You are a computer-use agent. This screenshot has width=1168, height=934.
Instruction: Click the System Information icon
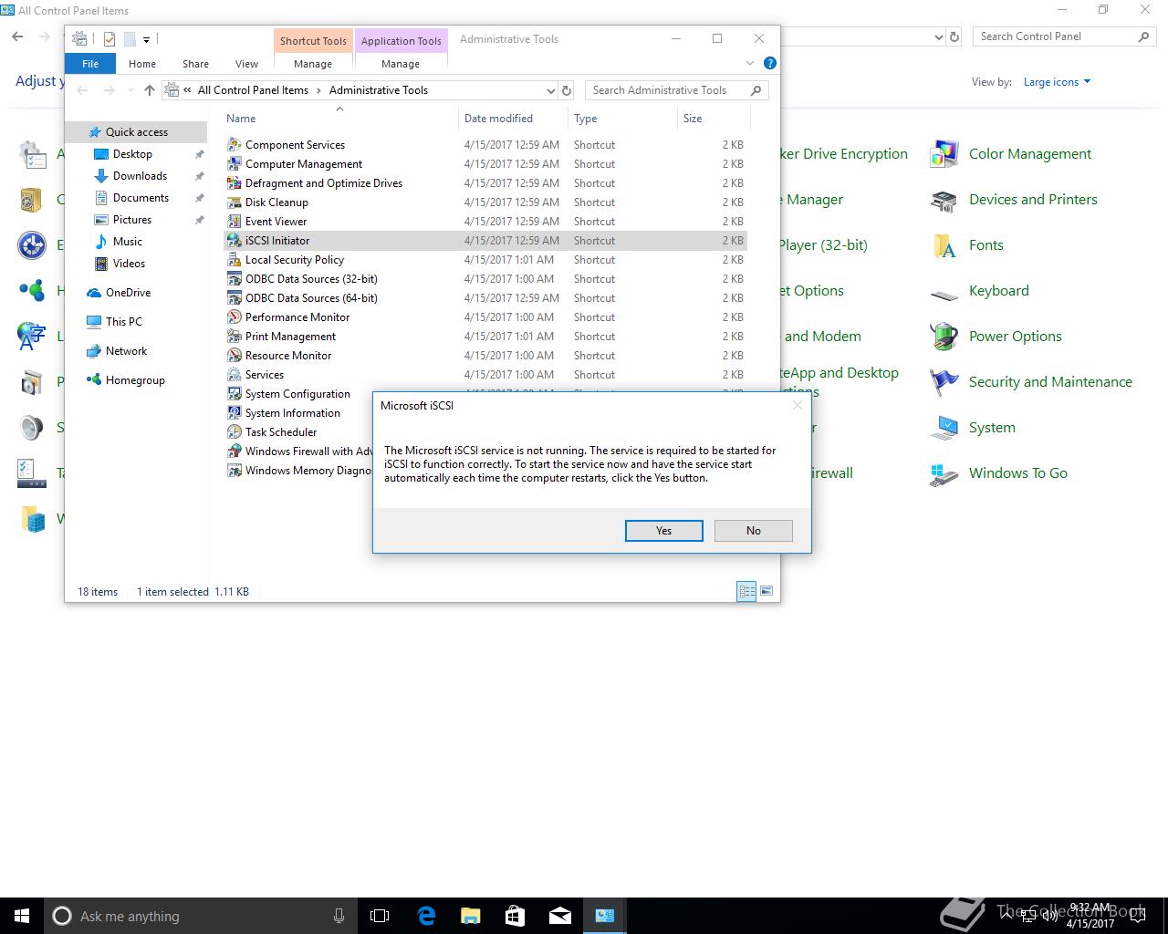point(235,413)
